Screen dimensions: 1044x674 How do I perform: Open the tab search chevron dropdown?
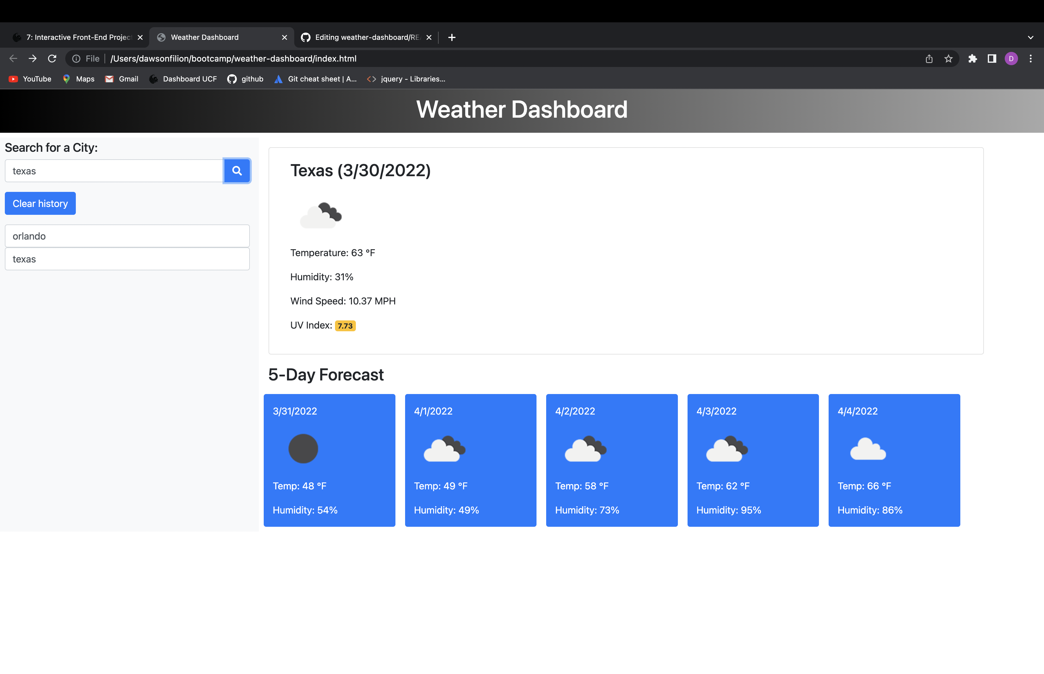click(1030, 37)
